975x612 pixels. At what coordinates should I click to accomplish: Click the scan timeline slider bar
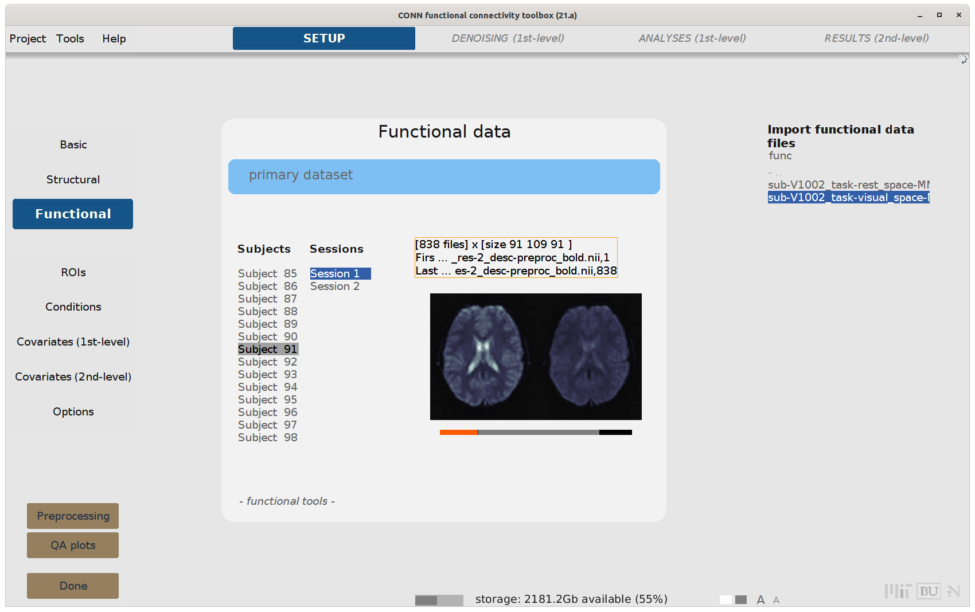pos(536,433)
